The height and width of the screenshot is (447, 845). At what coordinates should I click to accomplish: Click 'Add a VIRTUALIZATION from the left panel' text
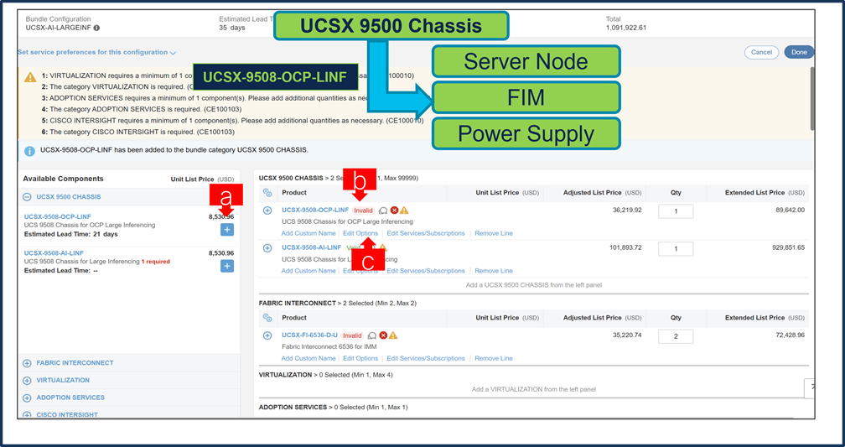click(x=533, y=389)
